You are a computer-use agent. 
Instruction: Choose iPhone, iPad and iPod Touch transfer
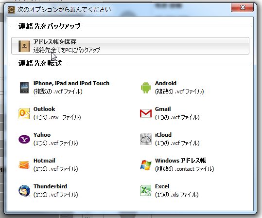(x=71, y=83)
